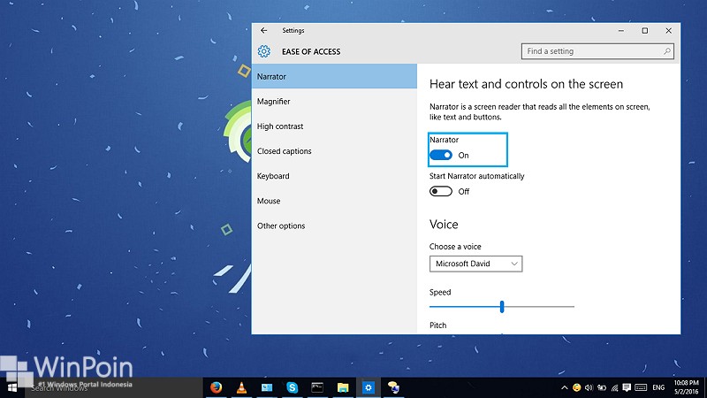Focus the Find a setting search box

point(597,51)
